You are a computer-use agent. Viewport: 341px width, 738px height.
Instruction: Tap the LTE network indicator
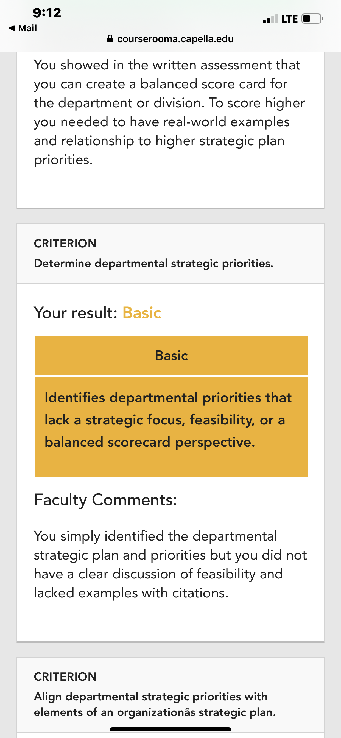[x=290, y=19]
